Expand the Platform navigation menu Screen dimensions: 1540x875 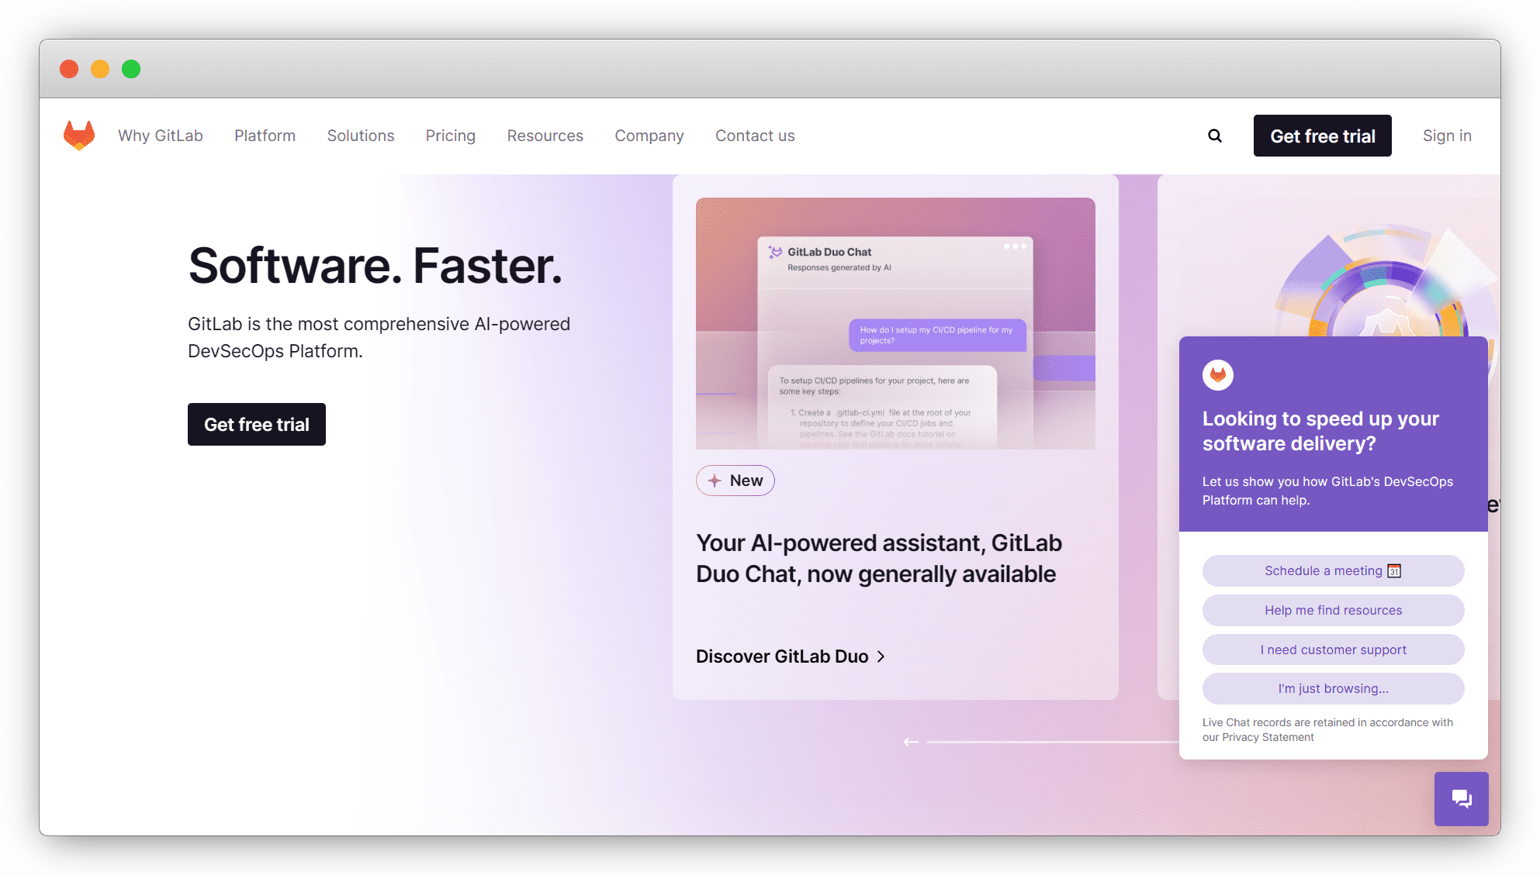click(265, 136)
